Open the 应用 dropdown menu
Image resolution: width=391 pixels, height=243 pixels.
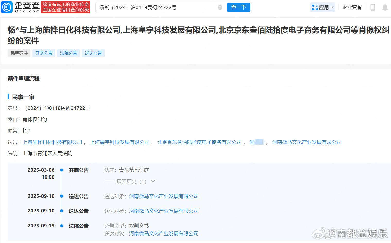(x=323, y=7)
